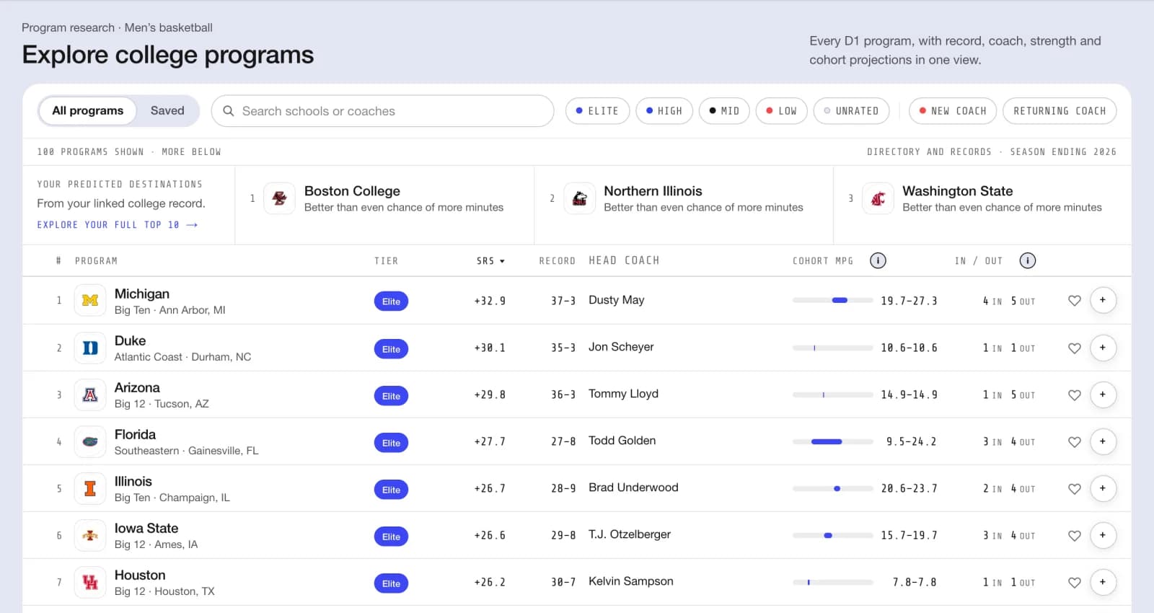Click the Iowa State team logo
The image size is (1154, 613).
(90, 535)
